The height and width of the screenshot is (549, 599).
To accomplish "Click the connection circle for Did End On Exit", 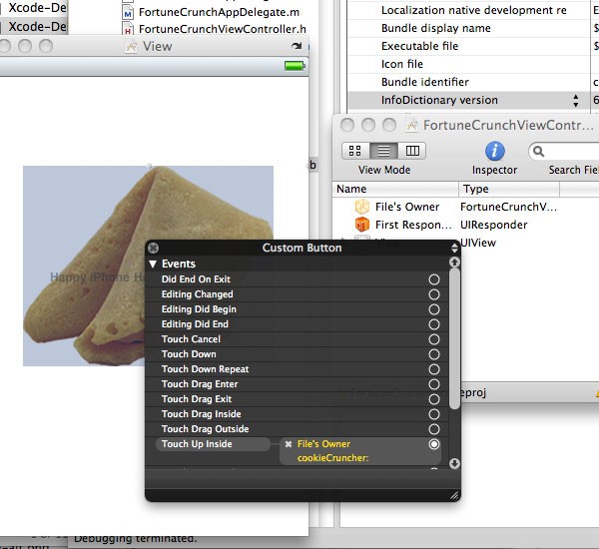I will tap(434, 279).
